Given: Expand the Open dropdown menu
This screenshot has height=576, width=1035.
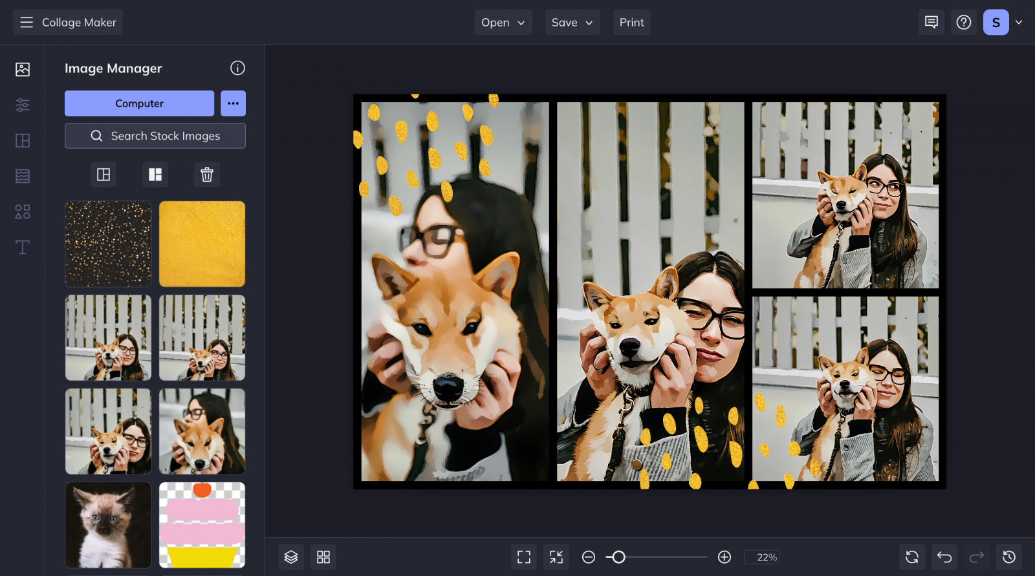Looking at the screenshot, I should pyautogui.click(x=503, y=22).
